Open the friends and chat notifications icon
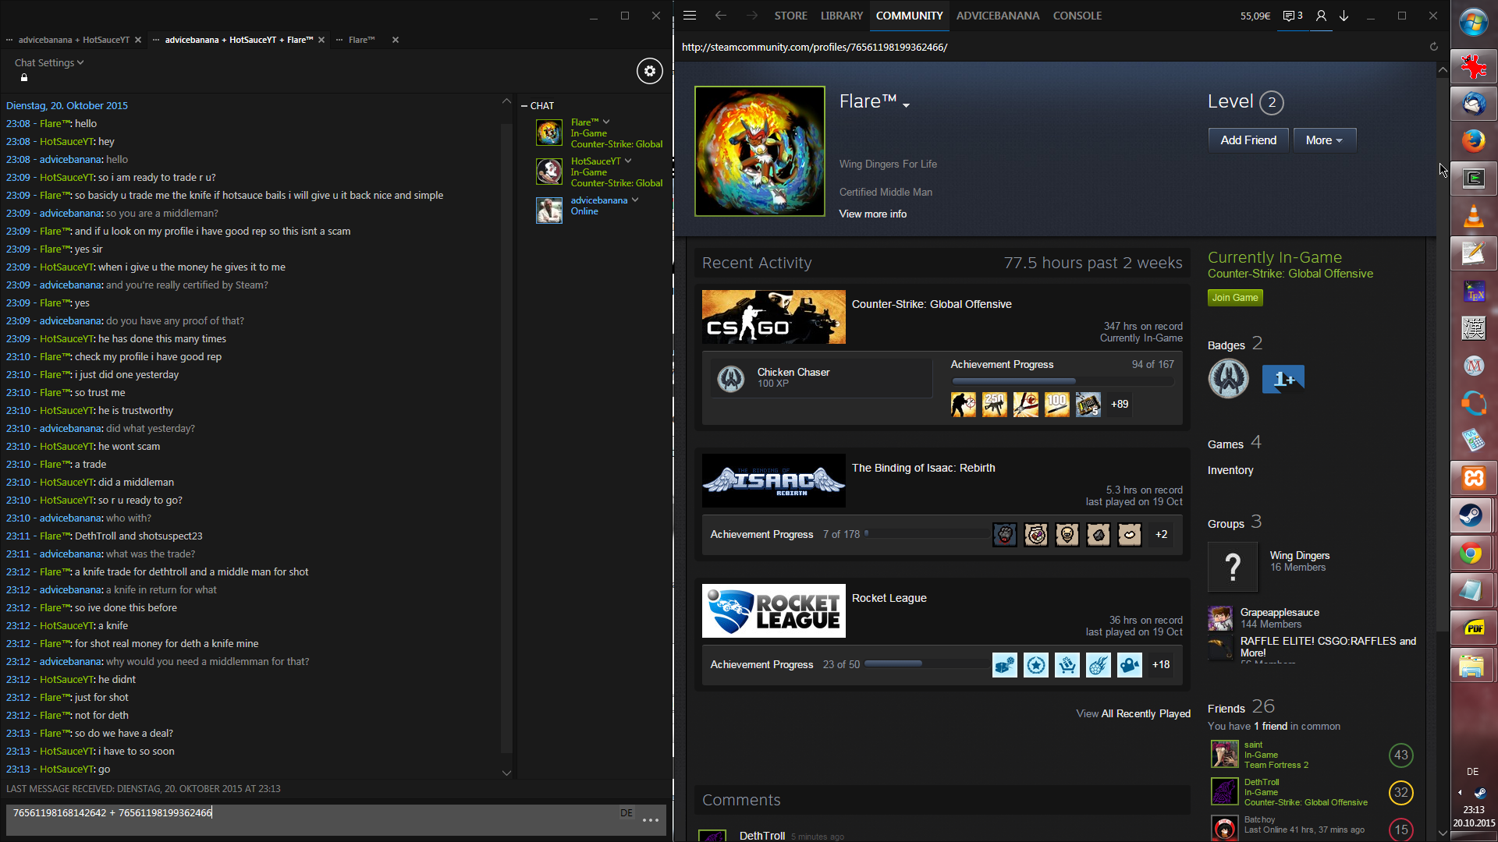The height and width of the screenshot is (842, 1498). [1293, 16]
